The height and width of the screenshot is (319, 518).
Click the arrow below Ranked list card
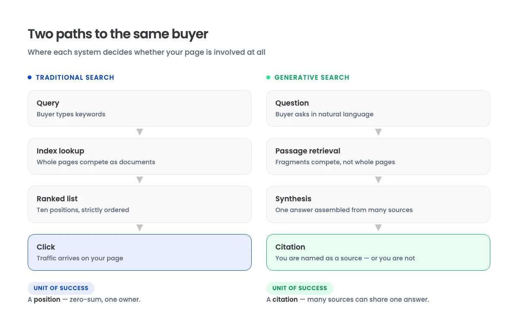coord(139,228)
